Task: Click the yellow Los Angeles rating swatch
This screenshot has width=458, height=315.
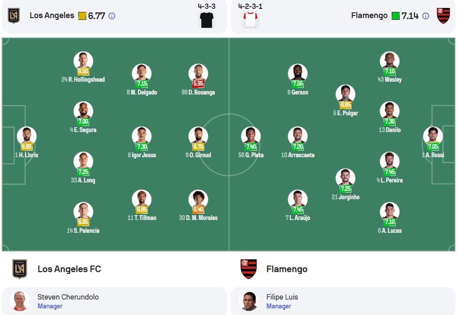Action: coord(82,16)
